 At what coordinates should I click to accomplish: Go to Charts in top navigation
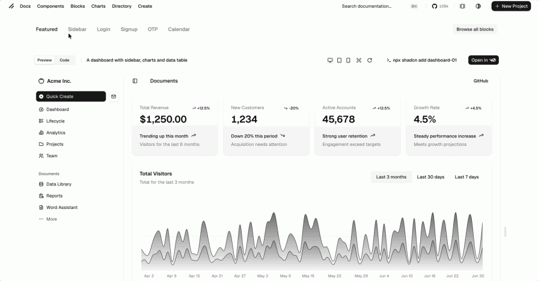[x=98, y=6]
